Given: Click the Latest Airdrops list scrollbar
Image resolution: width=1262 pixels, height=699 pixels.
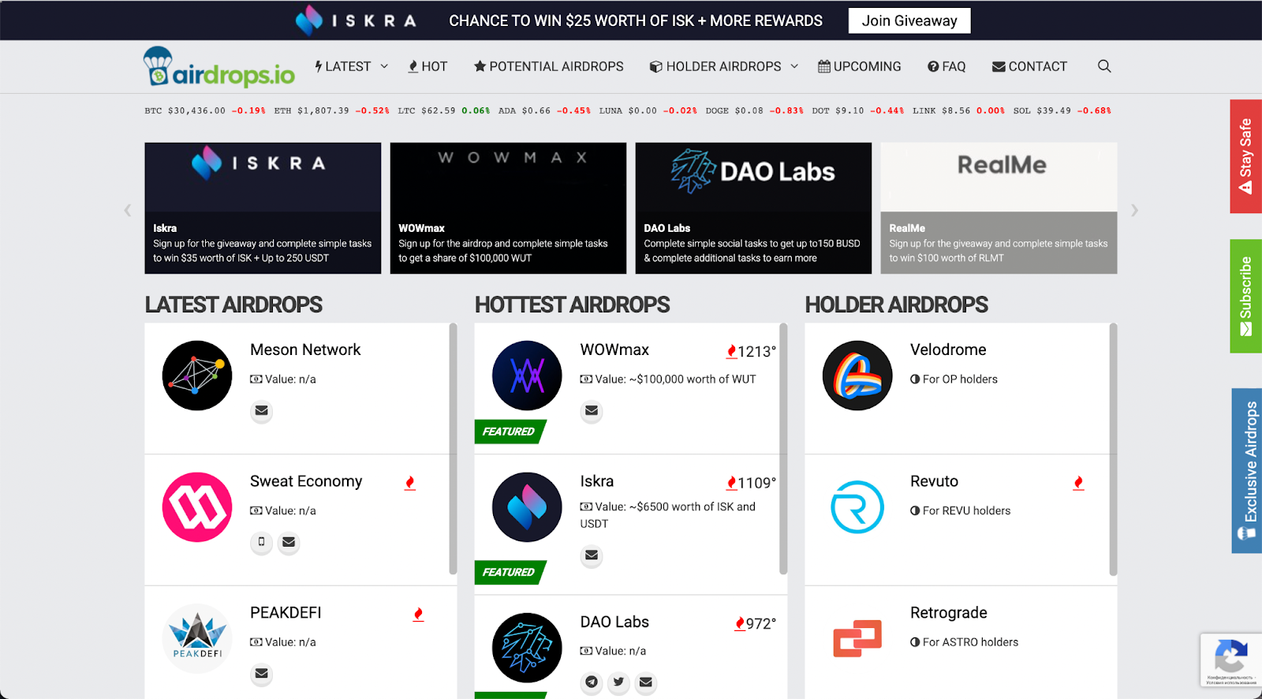Looking at the screenshot, I should click(453, 448).
